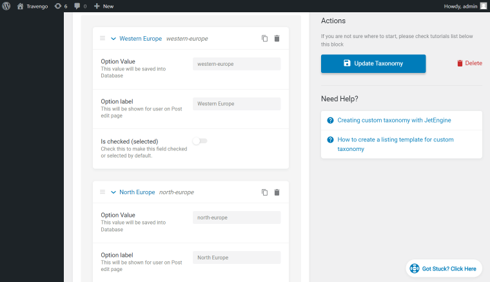Grab the North Europe drag handle
This screenshot has width=490, height=282.
[103, 192]
